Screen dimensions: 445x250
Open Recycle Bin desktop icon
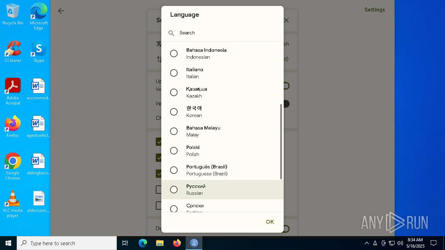pos(13,15)
